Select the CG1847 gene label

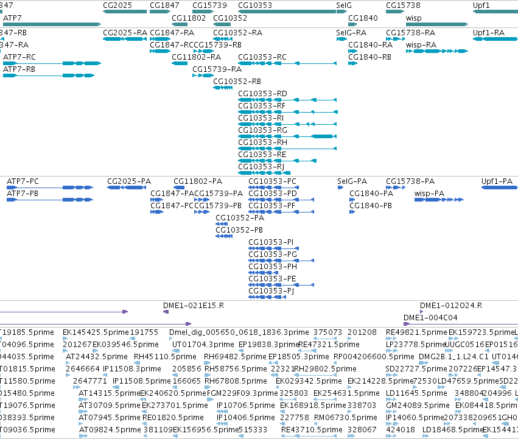tap(164, 5)
